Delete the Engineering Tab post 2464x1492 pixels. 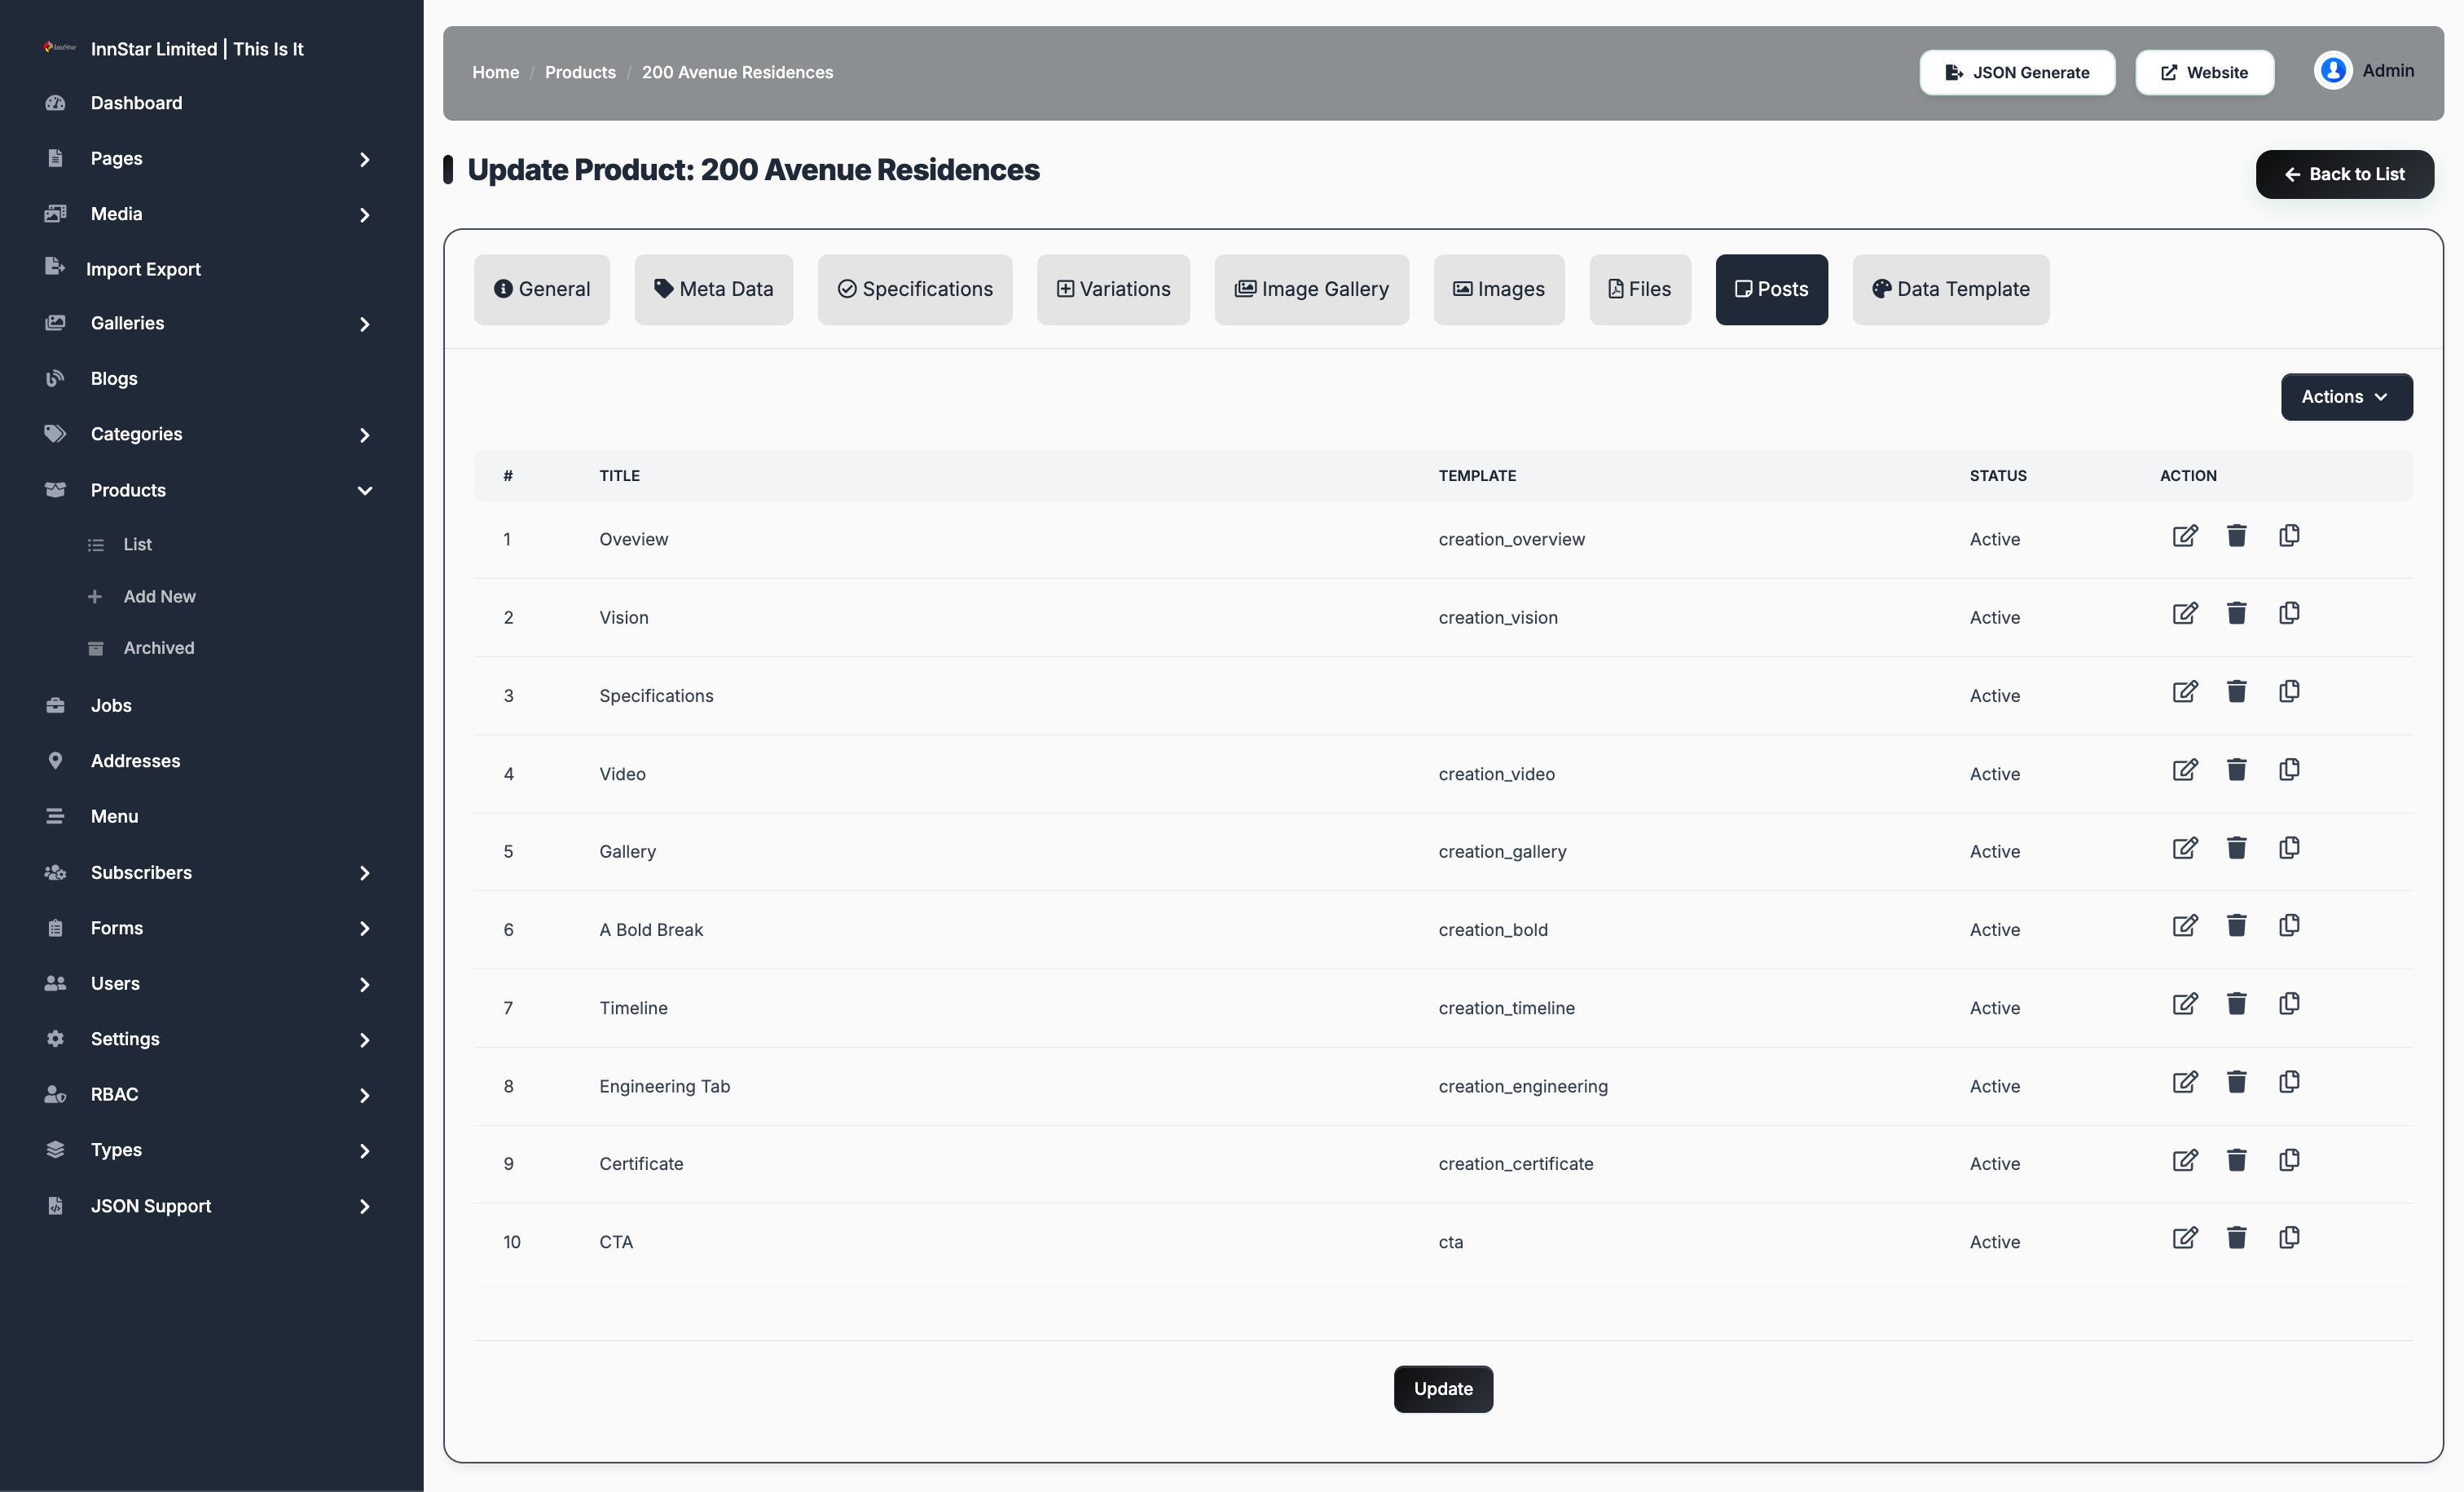(x=2237, y=1082)
